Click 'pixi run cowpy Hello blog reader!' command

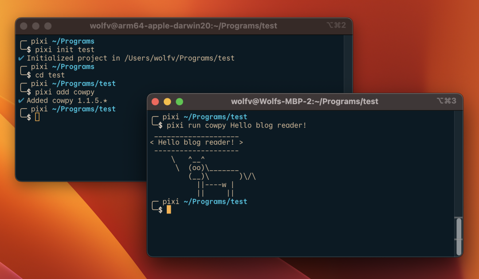pyautogui.click(x=236, y=125)
